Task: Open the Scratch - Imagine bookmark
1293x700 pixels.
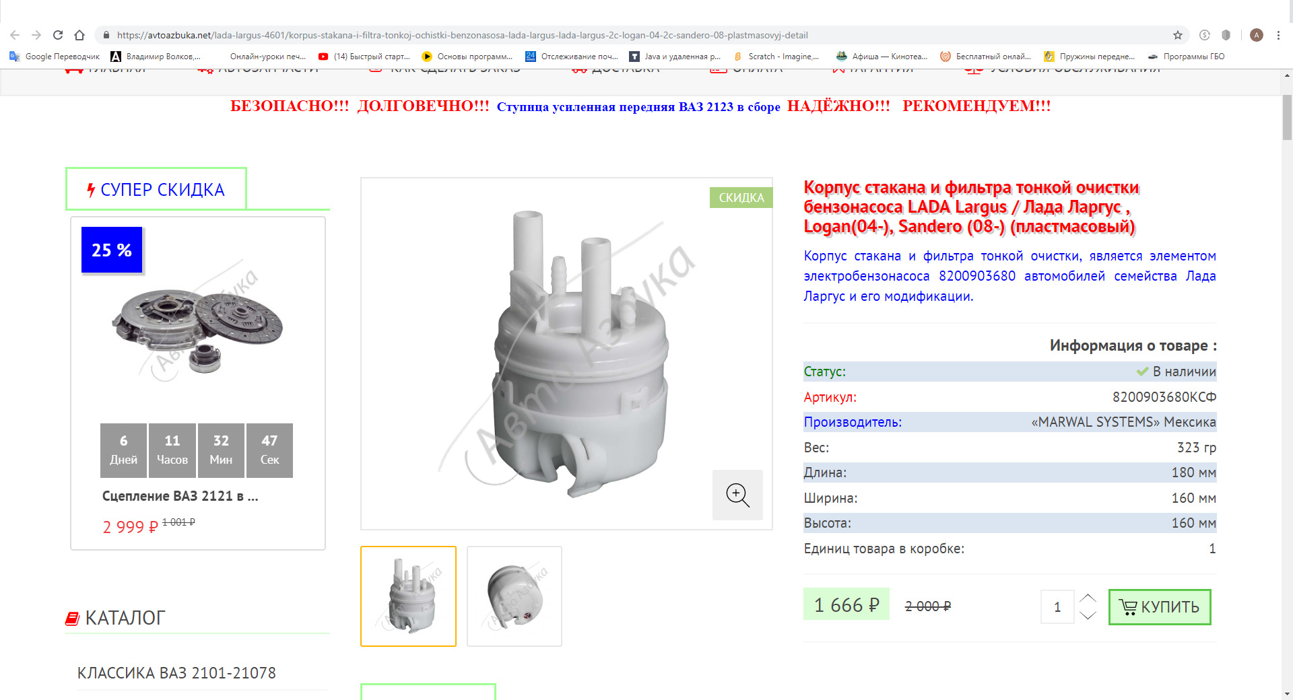Action: tap(776, 57)
